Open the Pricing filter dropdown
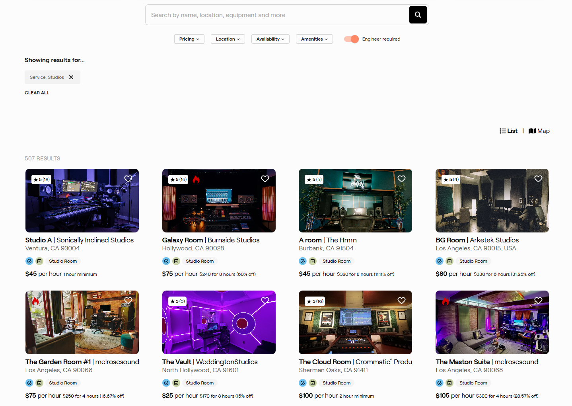This screenshot has width=572, height=406. (189, 39)
